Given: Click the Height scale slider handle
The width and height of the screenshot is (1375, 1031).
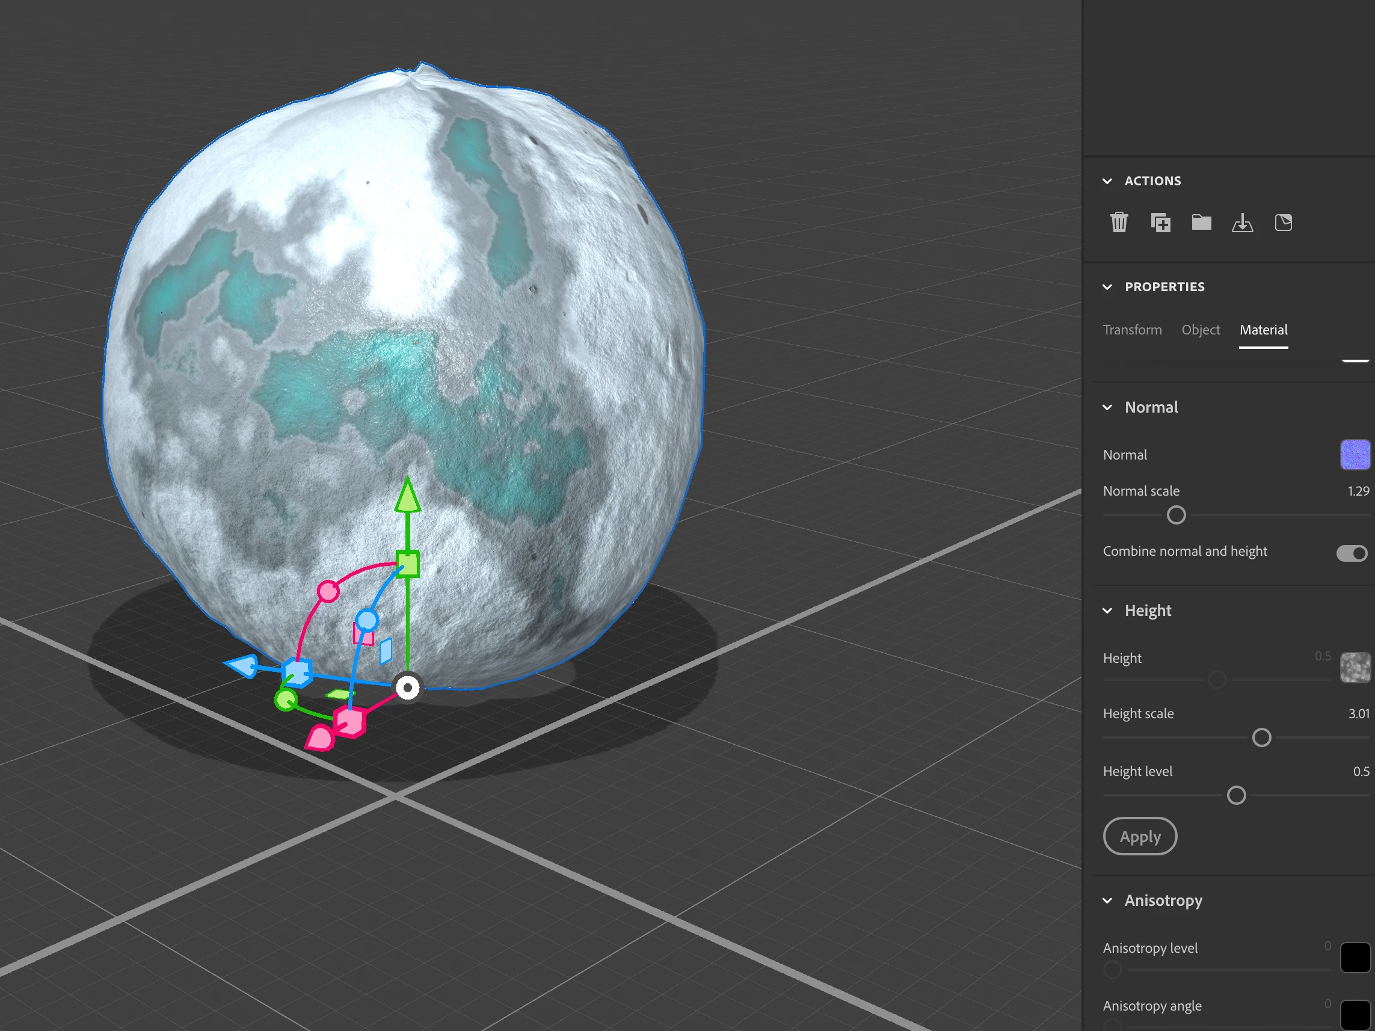Looking at the screenshot, I should [1261, 737].
